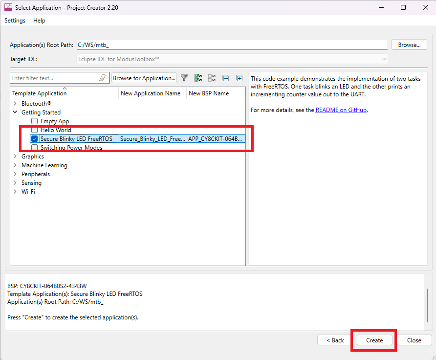Screen dimensions: 436x360
Task: Click the Select All checkmarks icon
Action: 198,78
